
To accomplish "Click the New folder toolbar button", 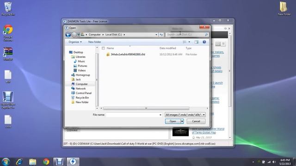I will [x=94, y=42].
